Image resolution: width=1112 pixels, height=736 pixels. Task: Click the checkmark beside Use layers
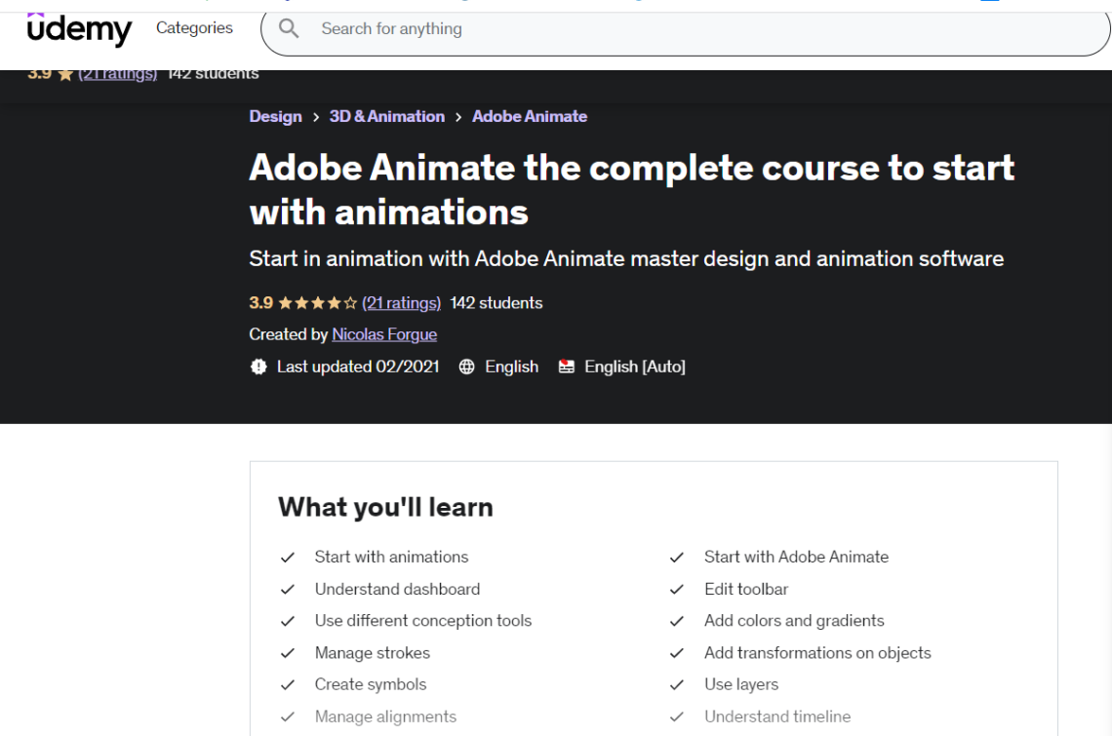[678, 684]
